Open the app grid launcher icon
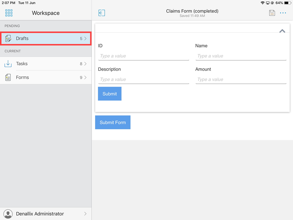The height and width of the screenshot is (220, 293). coord(9,13)
